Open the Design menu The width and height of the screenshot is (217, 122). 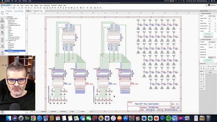[x=36, y=5]
